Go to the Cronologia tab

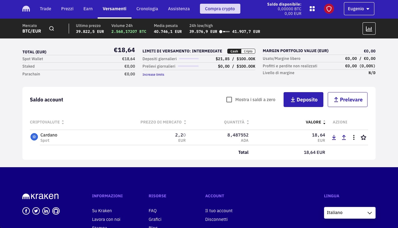(x=147, y=9)
